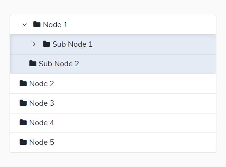
Task: Select the Node 3 text label
Action: click(42, 103)
